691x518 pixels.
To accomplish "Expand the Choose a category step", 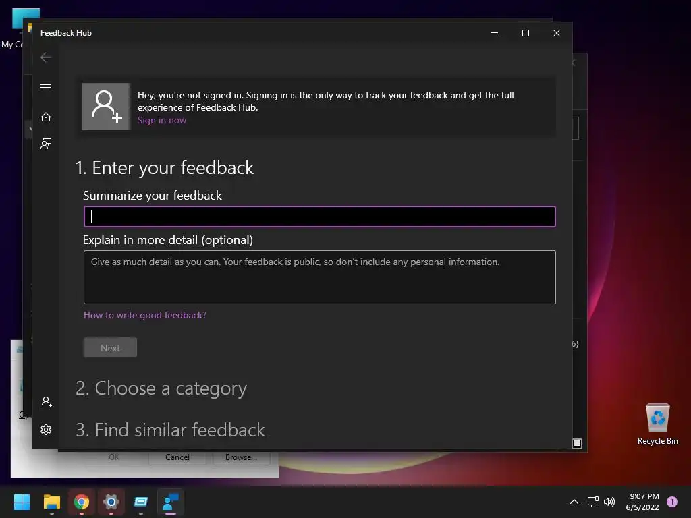I will pyautogui.click(x=161, y=388).
